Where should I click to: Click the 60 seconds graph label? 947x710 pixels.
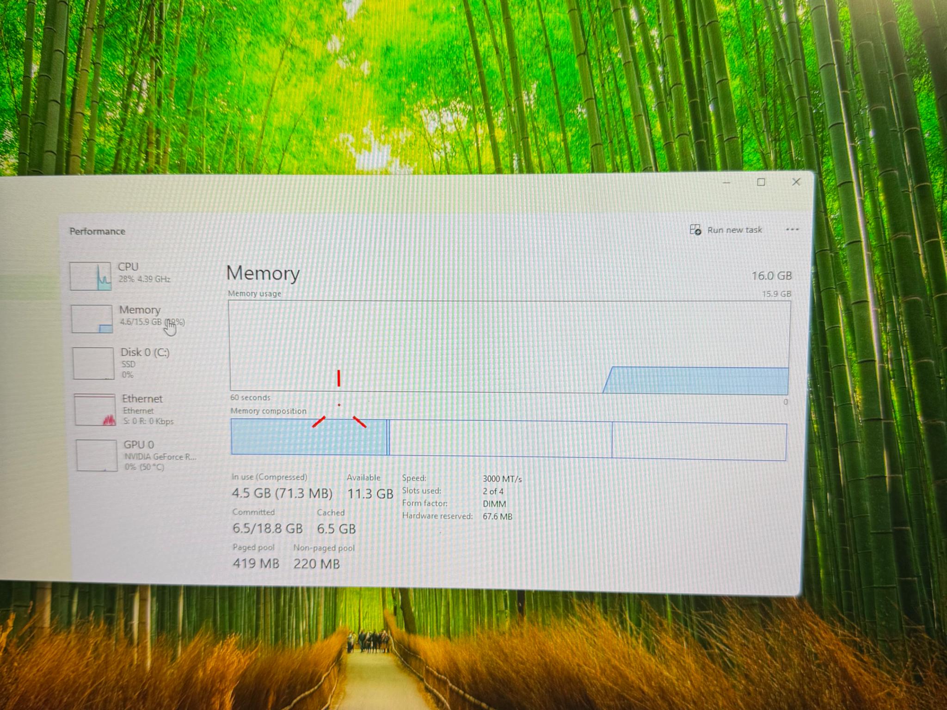250,398
